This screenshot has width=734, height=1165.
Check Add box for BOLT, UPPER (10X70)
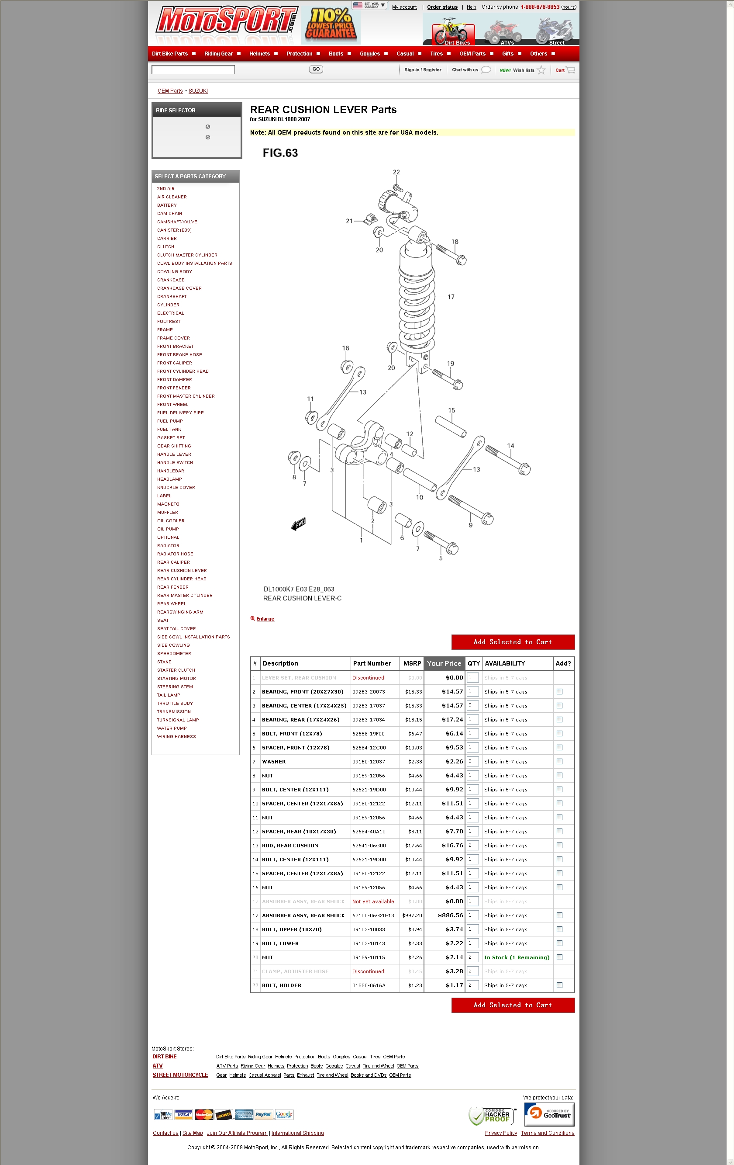point(559,929)
